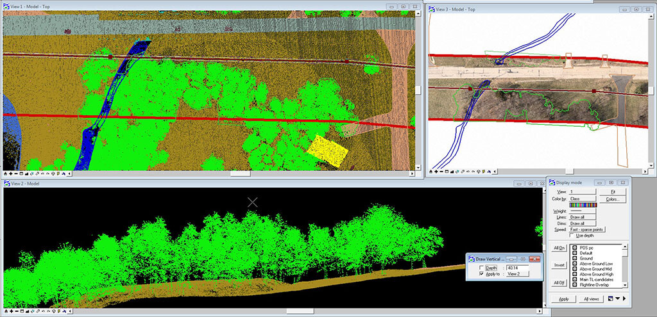Toggle the Use depth checkbox
Viewport: 657px width, 317px height.
click(x=572, y=235)
